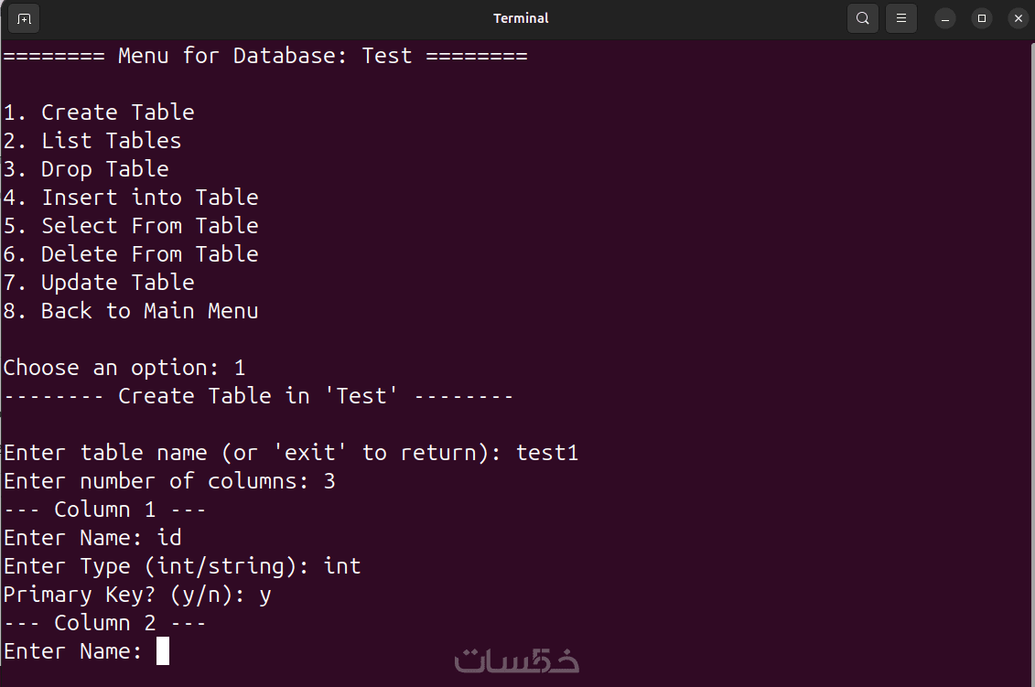Click the watermark logo at the bottom
The image size is (1035, 687).
pyautogui.click(x=517, y=660)
